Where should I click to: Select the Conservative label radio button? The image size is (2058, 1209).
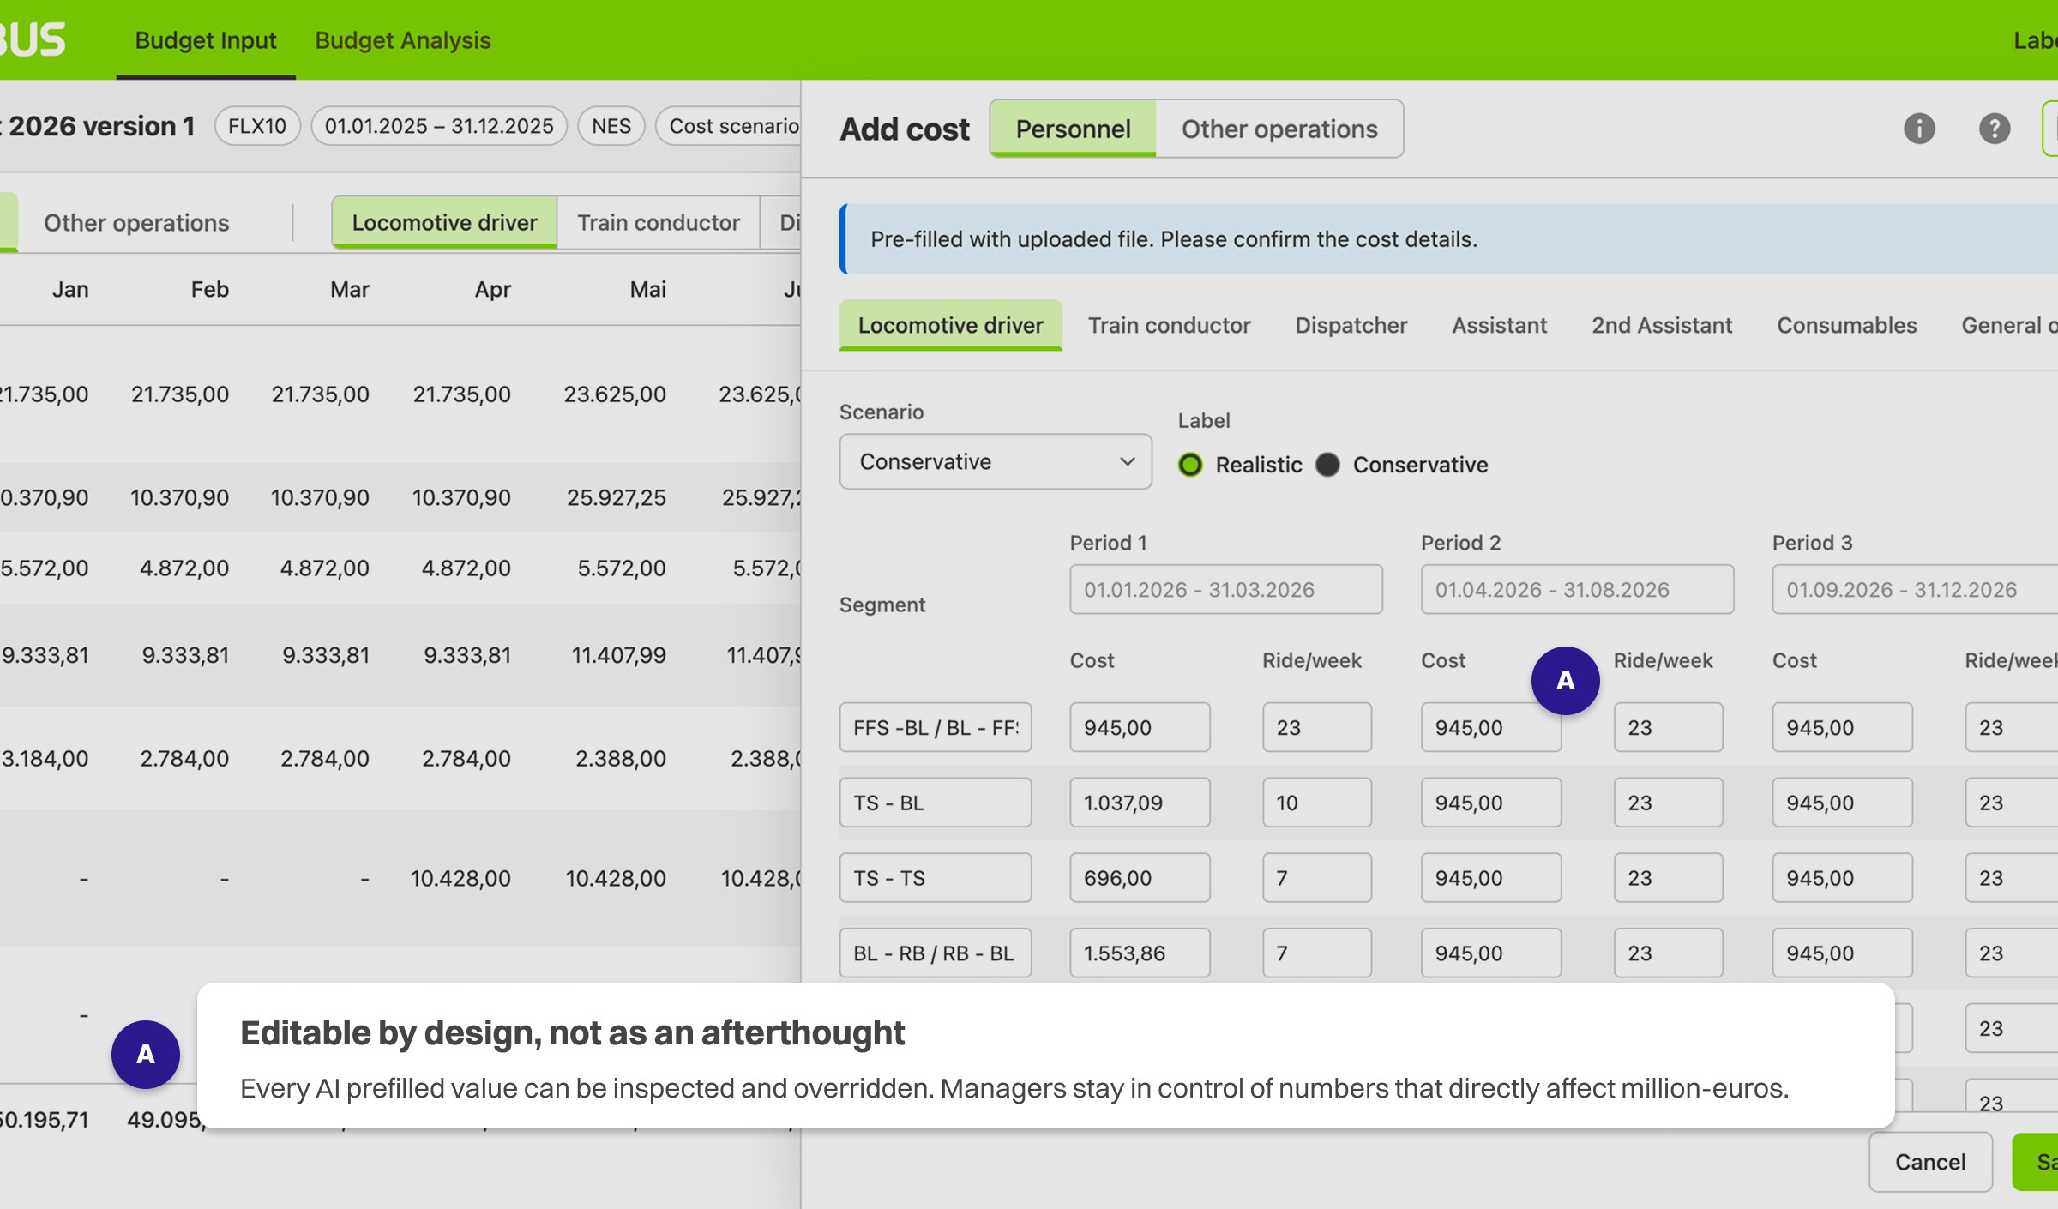pyautogui.click(x=1327, y=465)
